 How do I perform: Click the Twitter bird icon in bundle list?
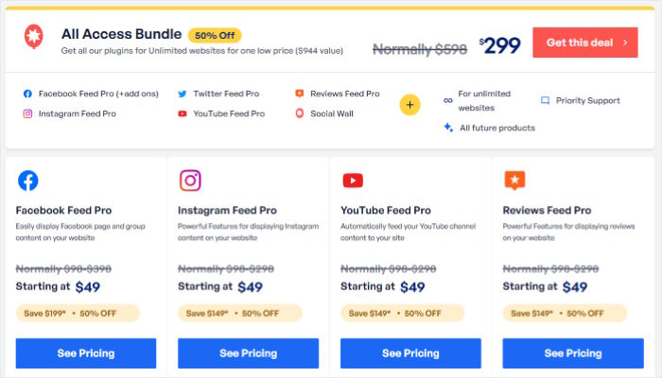point(183,94)
